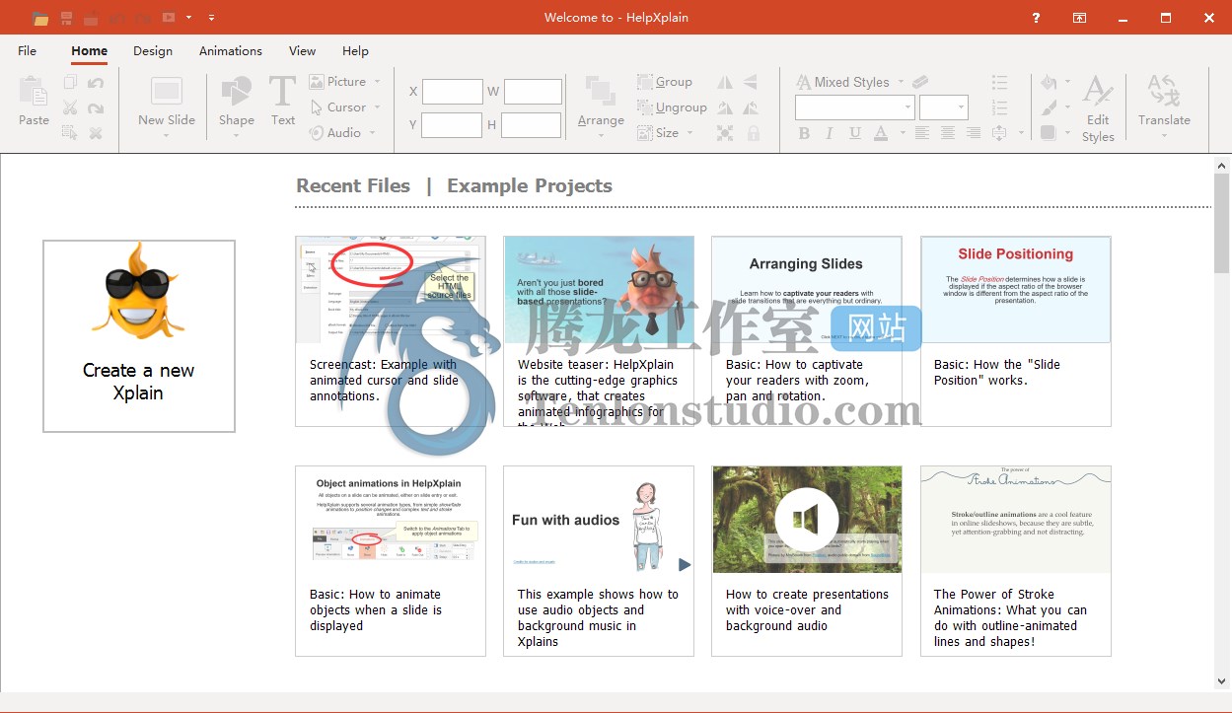The height and width of the screenshot is (713, 1232).
Task: Toggle Italic formatting
Action: pos(829,133)
